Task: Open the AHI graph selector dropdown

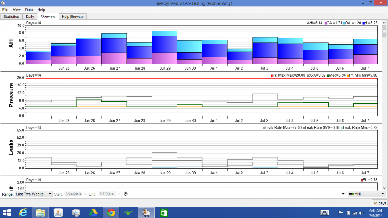Action: tap(366, 194)
